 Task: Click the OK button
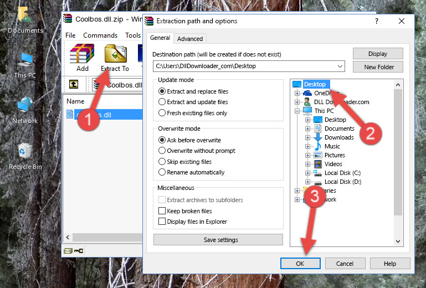click(x=300, y=264)
